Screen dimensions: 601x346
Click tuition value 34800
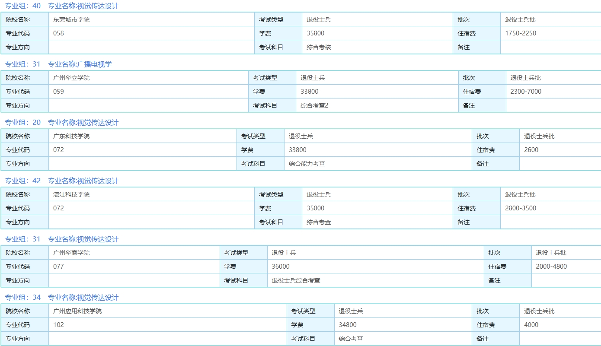348,325
